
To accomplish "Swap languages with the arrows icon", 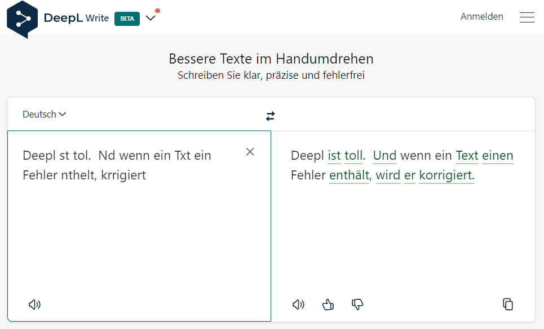I will pos(271,116).
